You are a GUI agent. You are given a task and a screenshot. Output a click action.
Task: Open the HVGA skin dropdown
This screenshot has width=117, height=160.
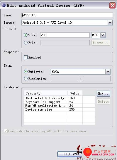point(108,72)
